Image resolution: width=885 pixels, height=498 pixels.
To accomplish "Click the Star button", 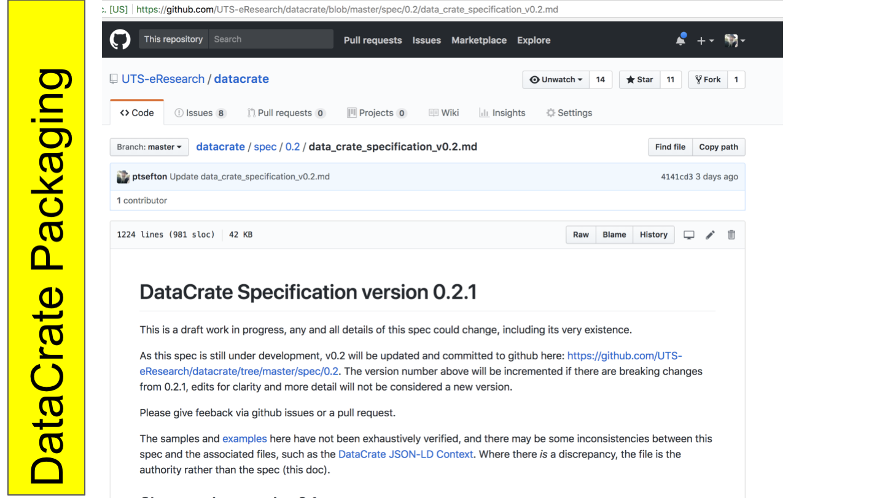I will 639,80.
